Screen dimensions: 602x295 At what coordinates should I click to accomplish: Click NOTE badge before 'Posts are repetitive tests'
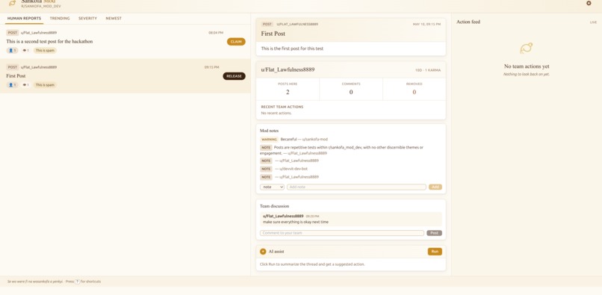click(x=266, y=148)
